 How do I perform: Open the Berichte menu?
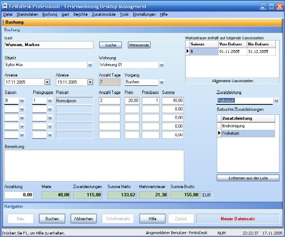[81, 15]
